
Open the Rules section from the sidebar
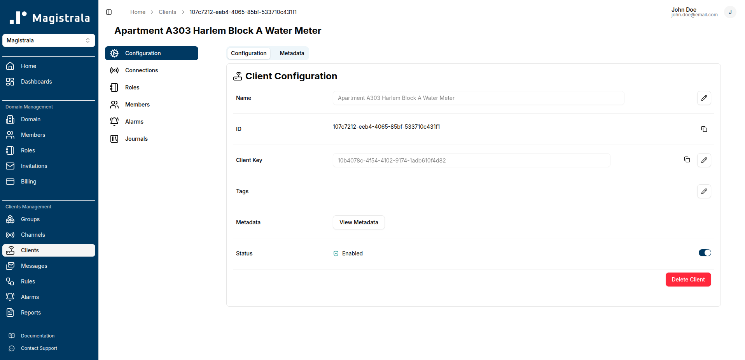tap(27, 281)
